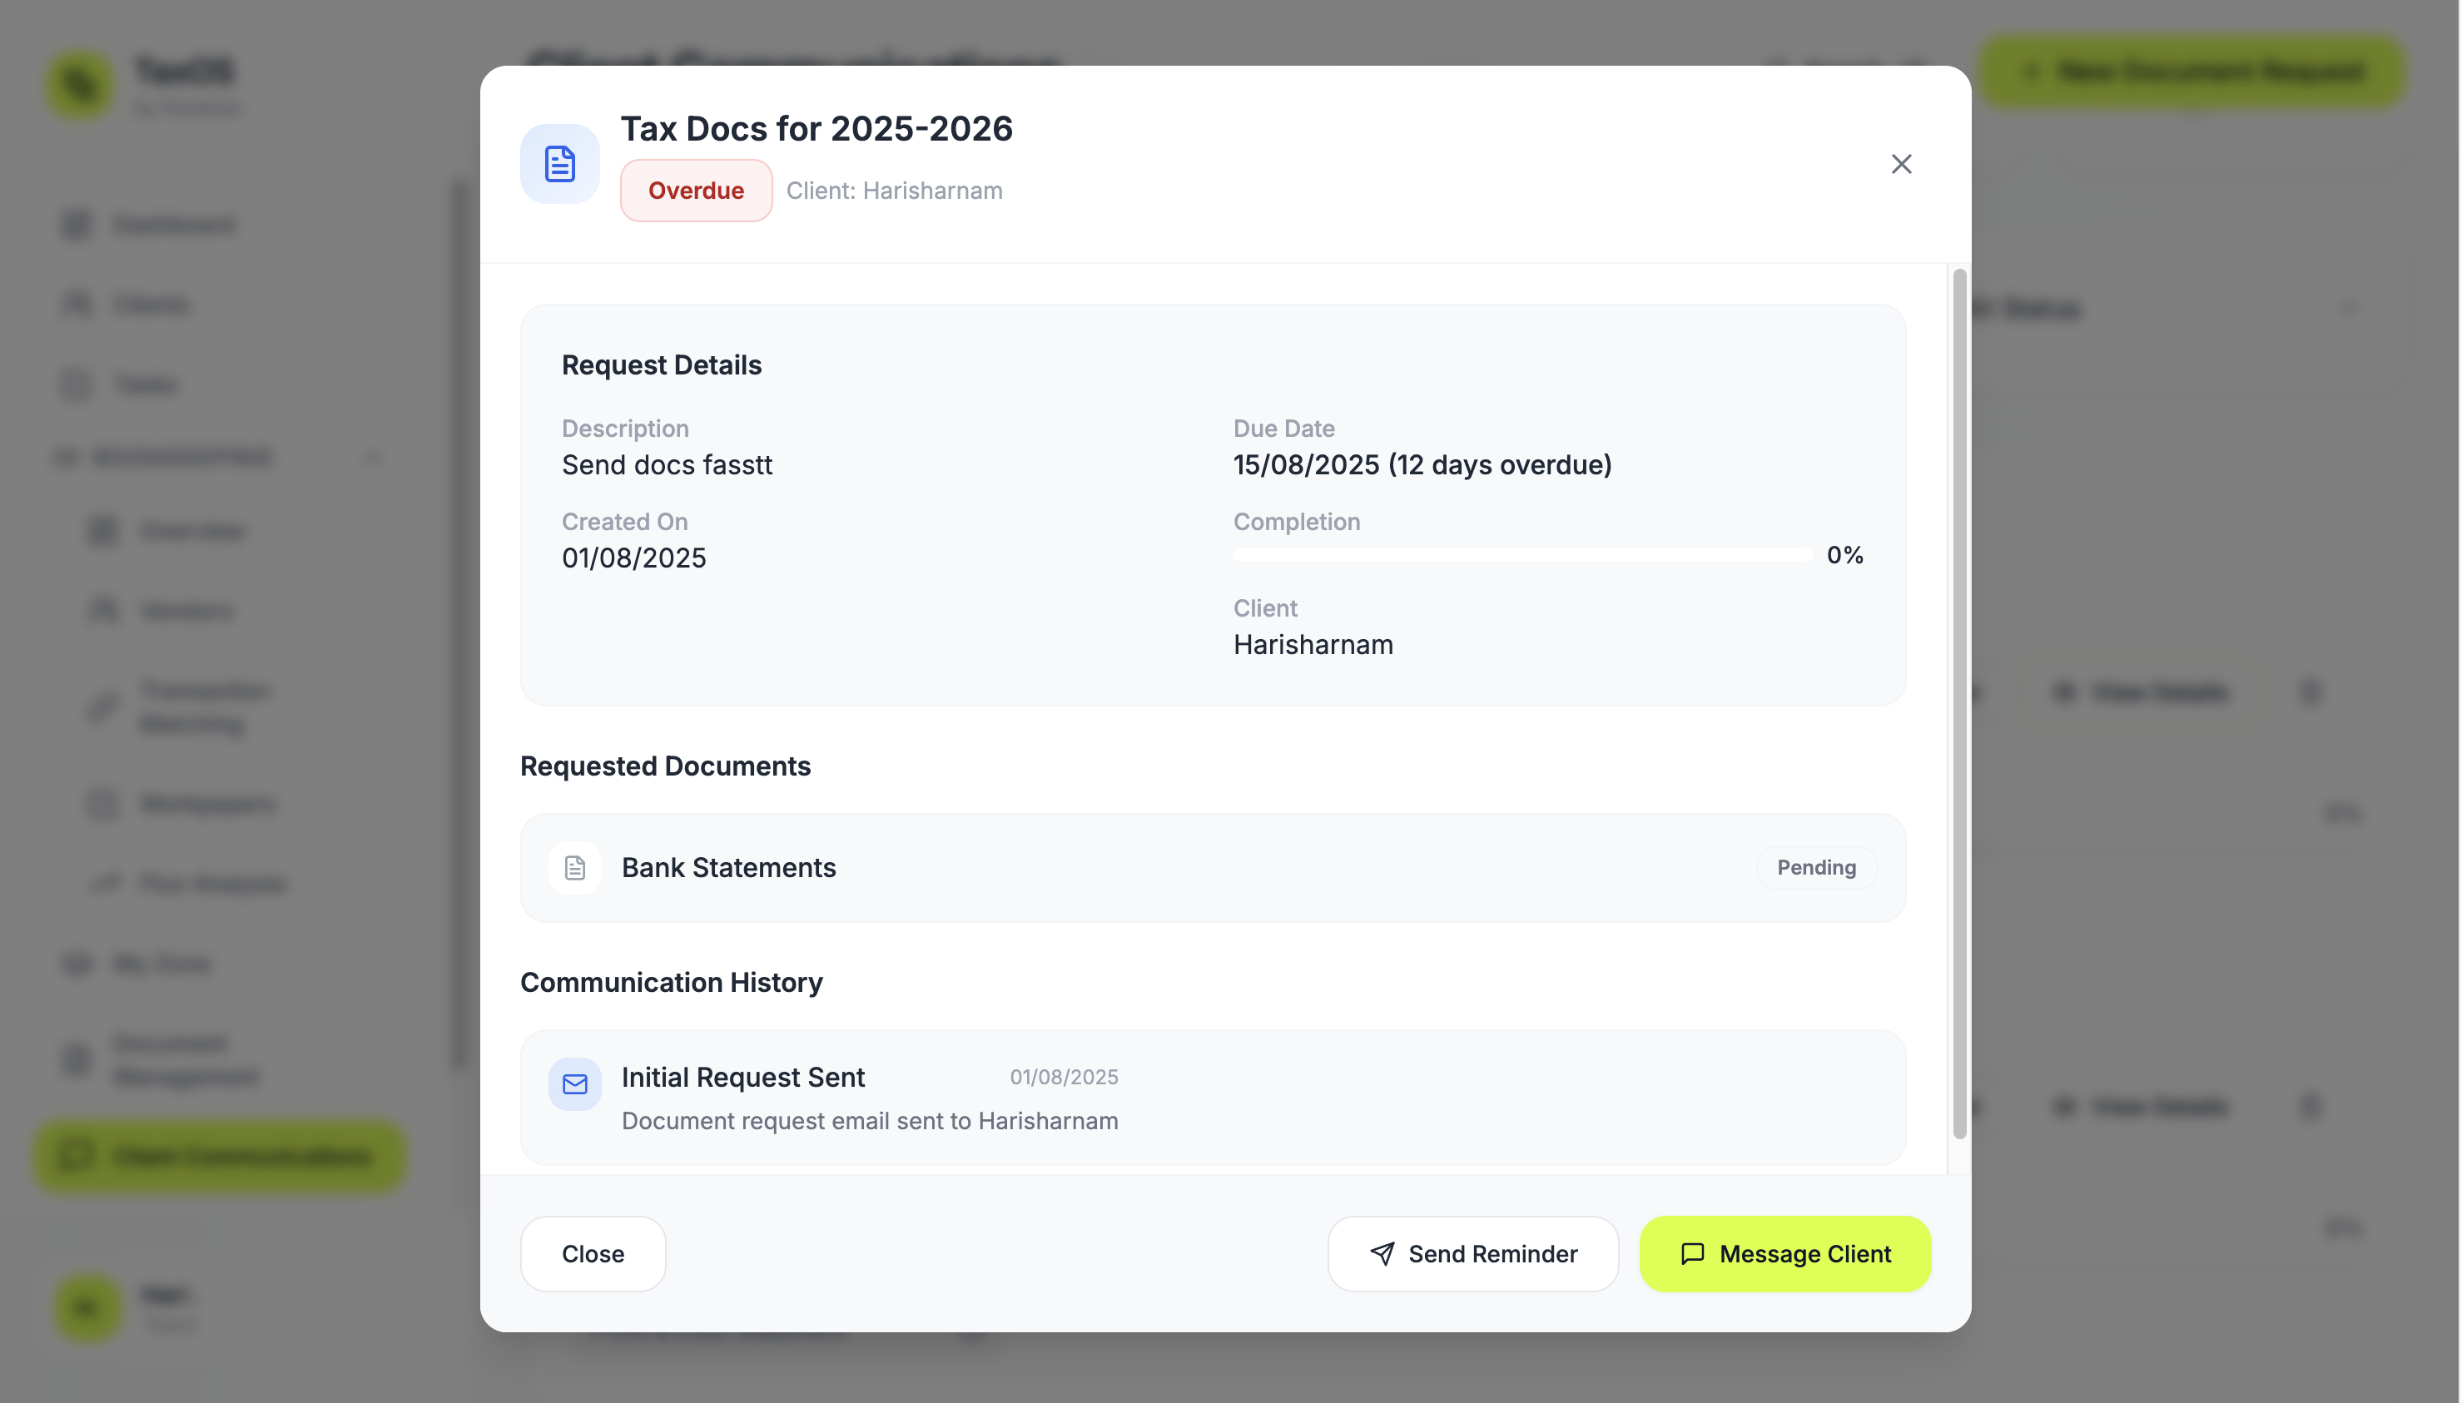Select the Transaction Matching pencil icon
Screen dimensions: 2462x1403
coord(103,706)
